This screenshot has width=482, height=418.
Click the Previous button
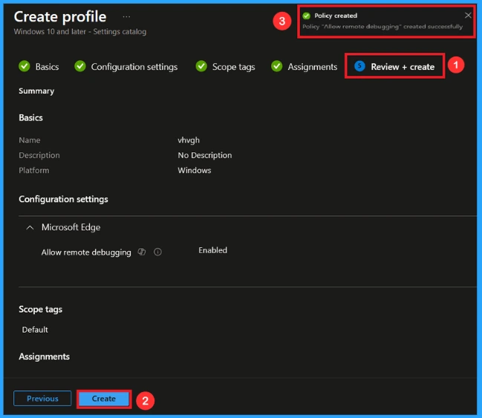click(x=42, y=399)
